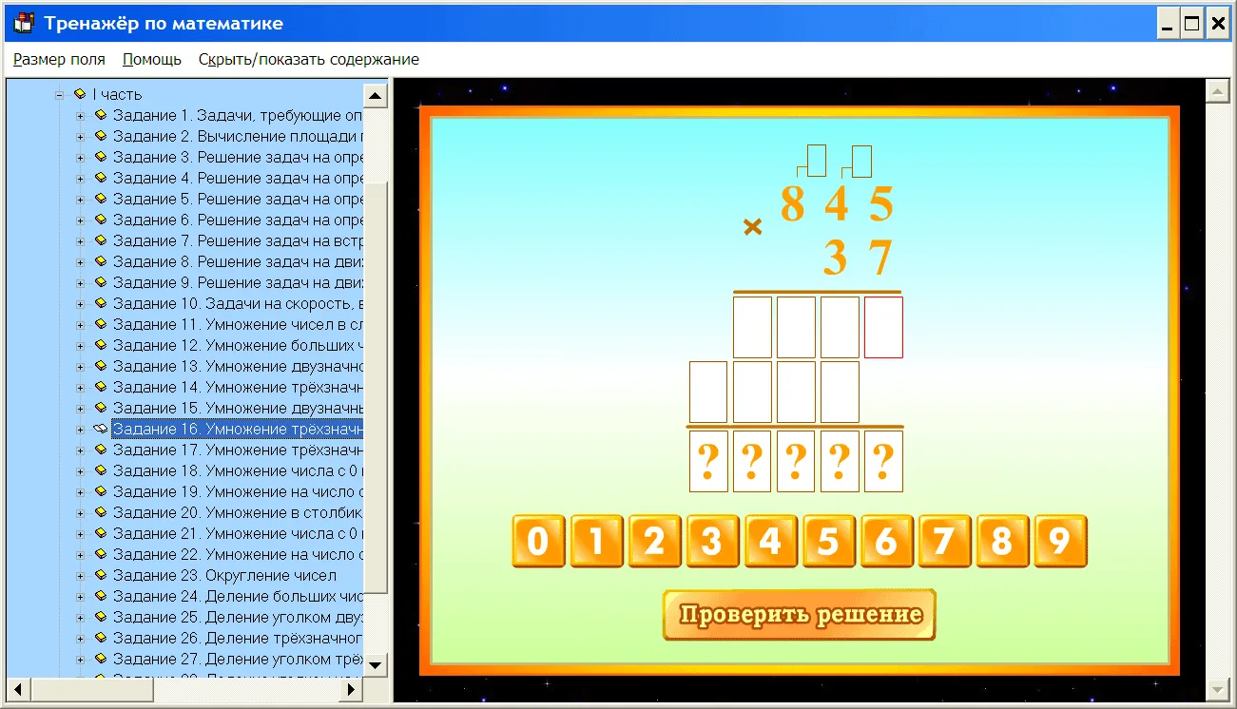Image resolution: width=1237 pixels, height=709 pixels.
Task: Maximize the Тренажёр по математике window
Action: 1192,25
